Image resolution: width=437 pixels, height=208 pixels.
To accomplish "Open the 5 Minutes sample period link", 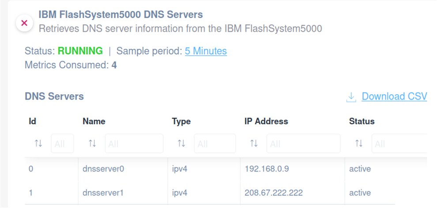I will [206, 51].
